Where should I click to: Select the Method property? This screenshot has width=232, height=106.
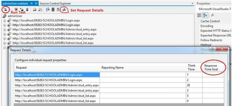[206, 45]
